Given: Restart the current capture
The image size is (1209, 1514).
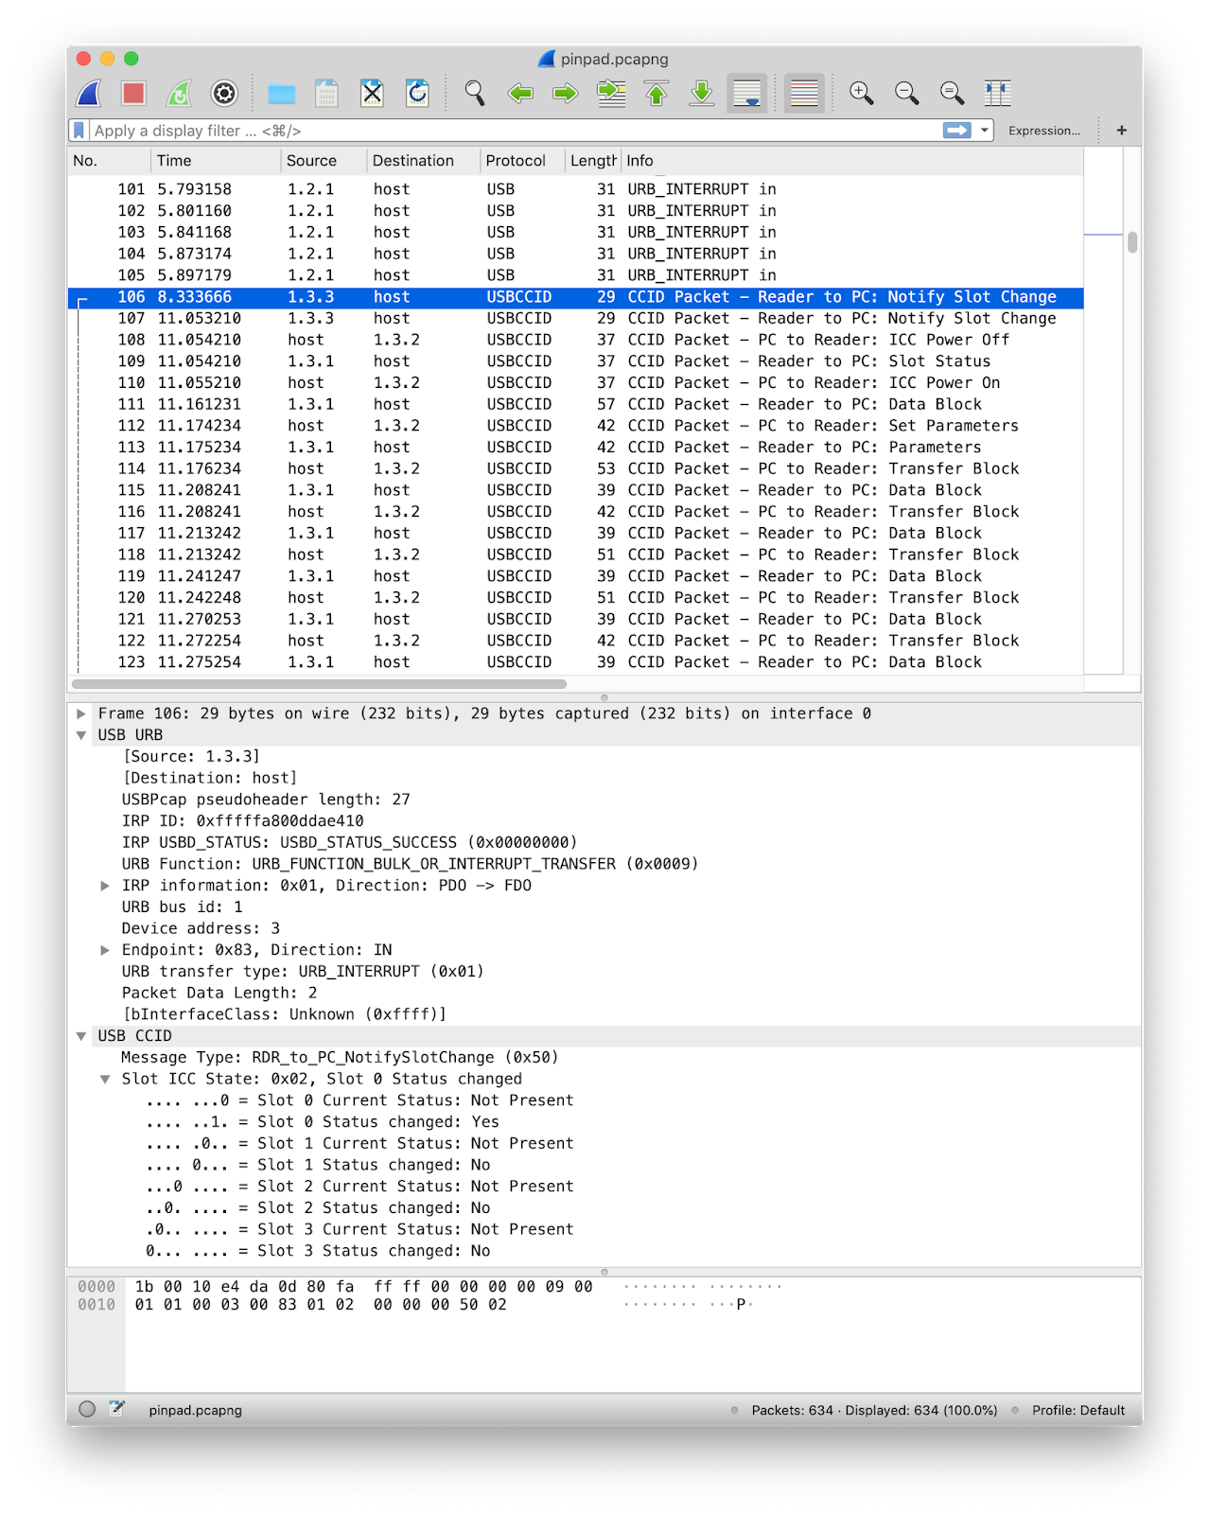Looking at the screenshot, I should click(179, 94).
